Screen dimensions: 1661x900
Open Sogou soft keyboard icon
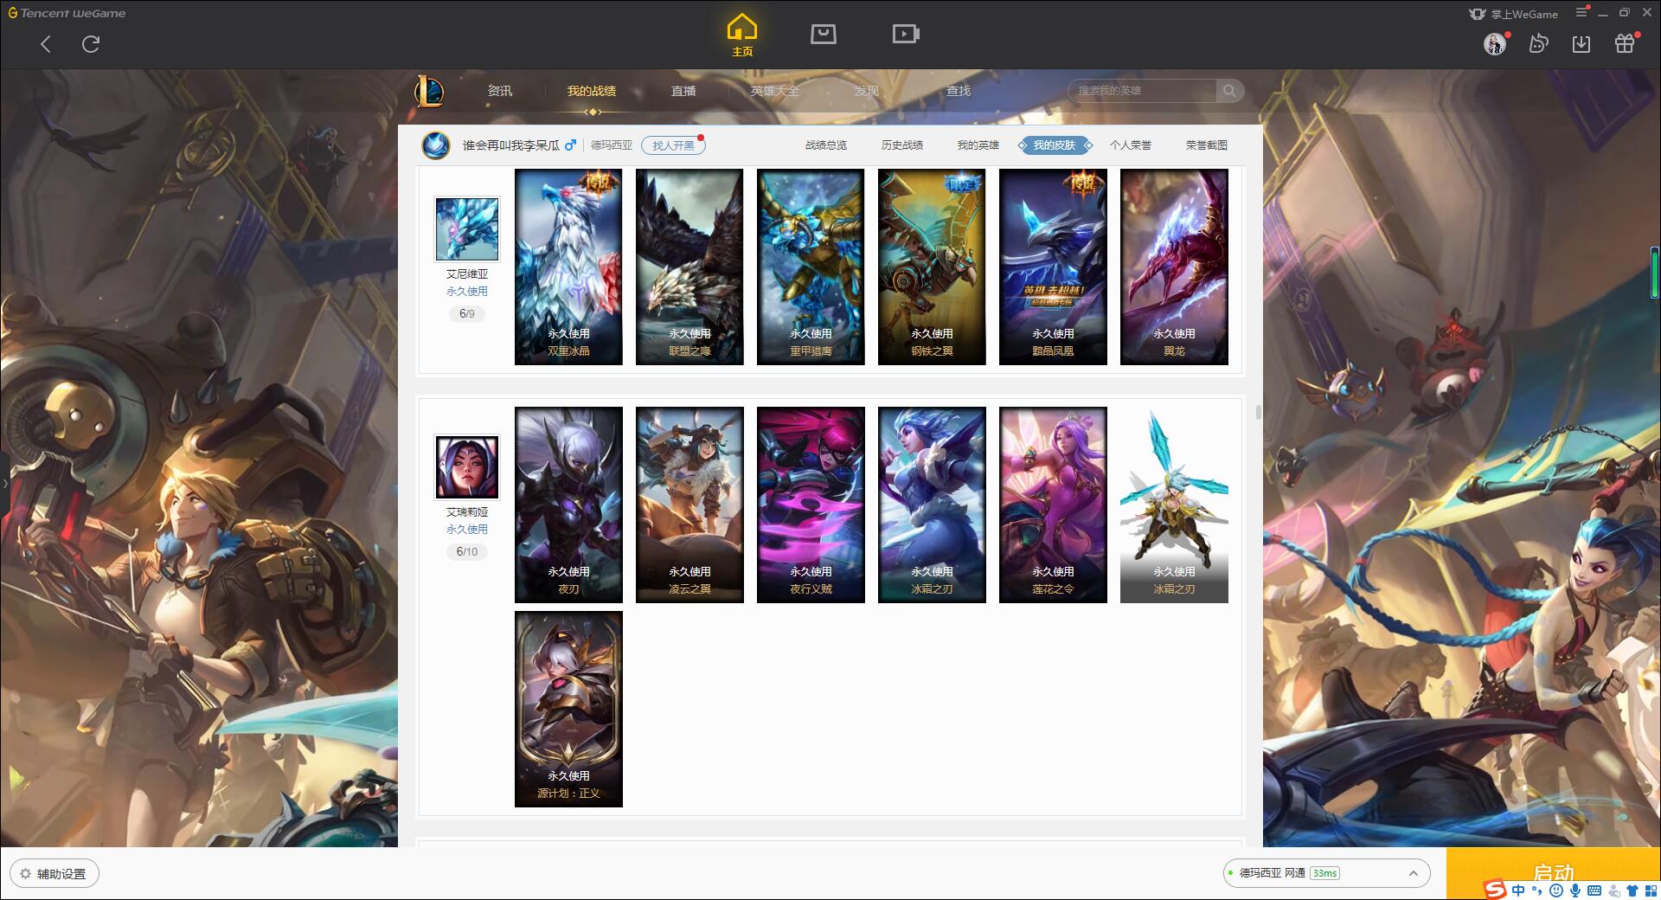[1594, 890]
